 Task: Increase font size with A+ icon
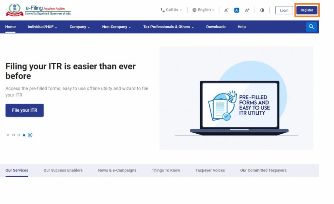pyautogui.click(x=247, y=10)
